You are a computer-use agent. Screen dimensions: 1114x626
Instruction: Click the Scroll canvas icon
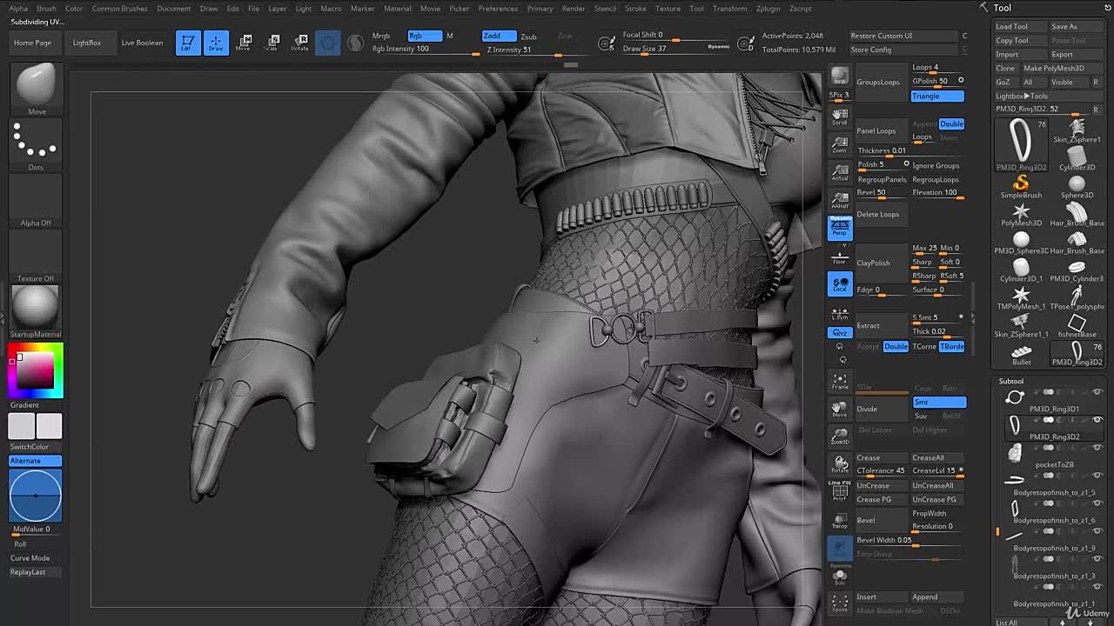[840, 117]
